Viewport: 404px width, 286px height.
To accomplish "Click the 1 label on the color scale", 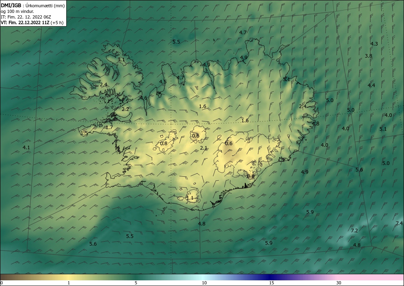I will point(69,283).
